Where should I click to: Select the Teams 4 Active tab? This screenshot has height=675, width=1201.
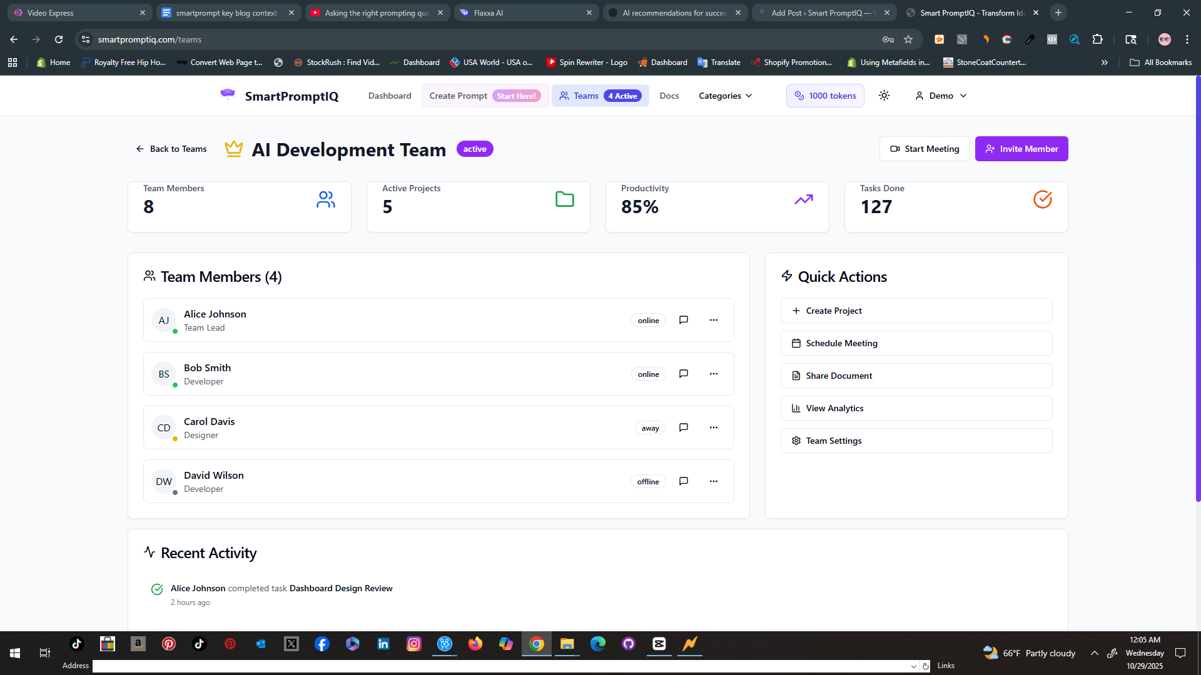(x=600, y=96)
